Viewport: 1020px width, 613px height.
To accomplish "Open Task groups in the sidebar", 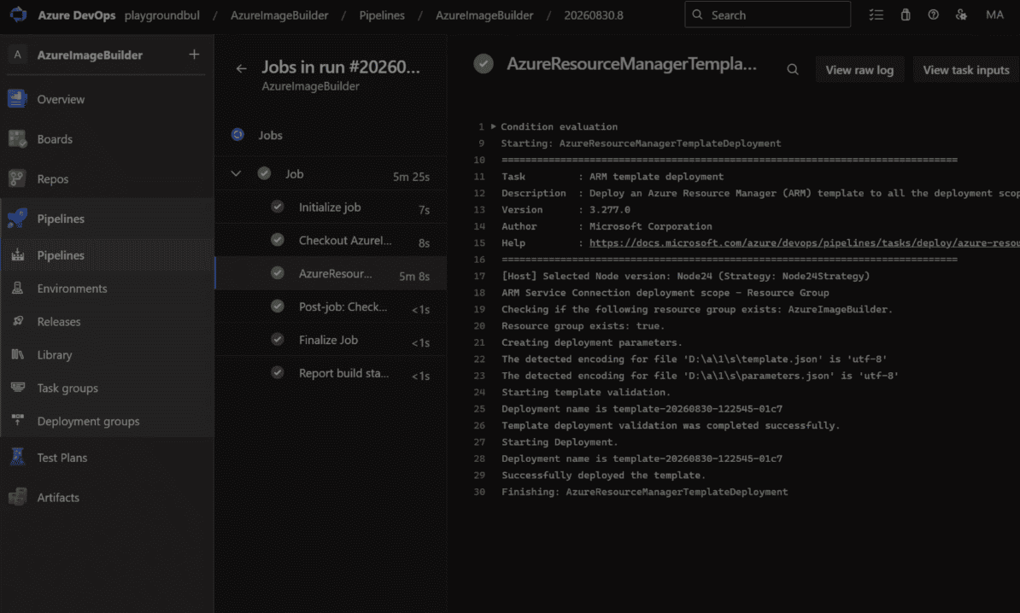I will pyautogui.click(x=108, y=388).
